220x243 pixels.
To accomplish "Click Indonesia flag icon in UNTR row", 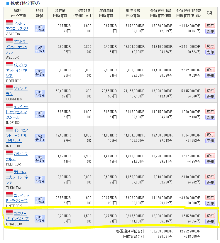I will [9, 195].
